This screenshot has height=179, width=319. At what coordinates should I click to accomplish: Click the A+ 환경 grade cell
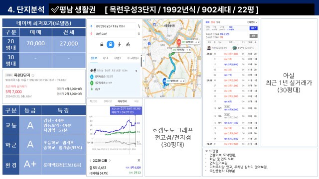tap(30, 165)
